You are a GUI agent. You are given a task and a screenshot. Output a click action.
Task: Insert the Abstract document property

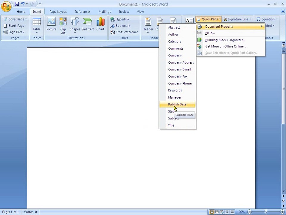pos(177,27)
